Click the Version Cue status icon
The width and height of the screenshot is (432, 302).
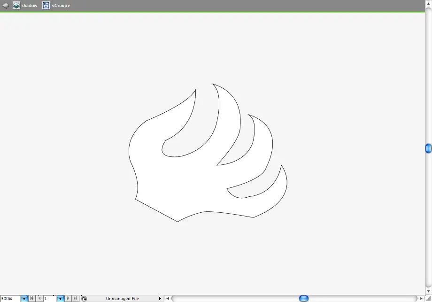(x=84, y=298)
